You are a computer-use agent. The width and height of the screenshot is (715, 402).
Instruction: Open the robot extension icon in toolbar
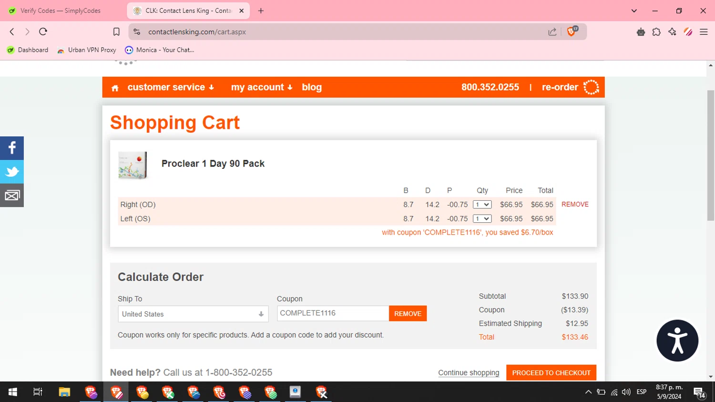tap(641, 32)
